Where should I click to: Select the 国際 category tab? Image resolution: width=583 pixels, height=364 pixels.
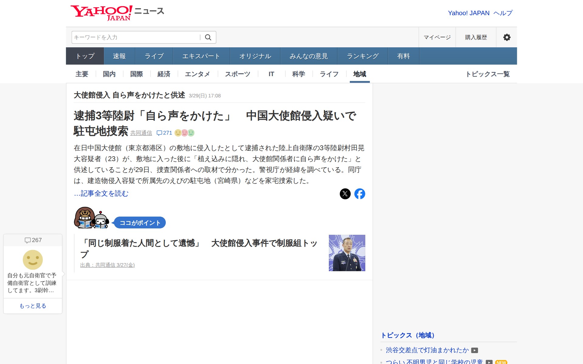coord(136,74)
